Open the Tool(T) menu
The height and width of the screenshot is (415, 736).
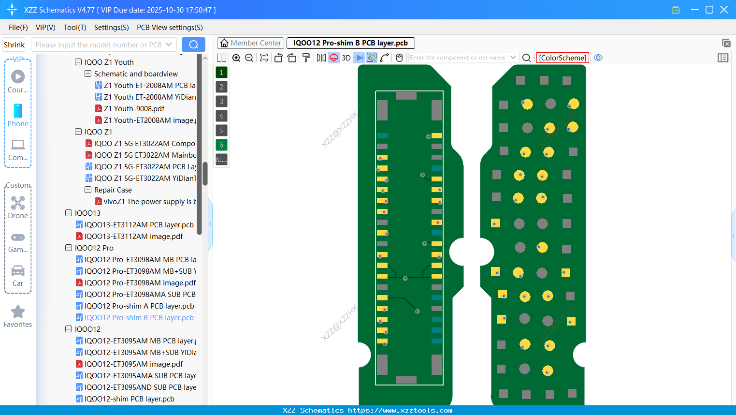pos(74,28)
